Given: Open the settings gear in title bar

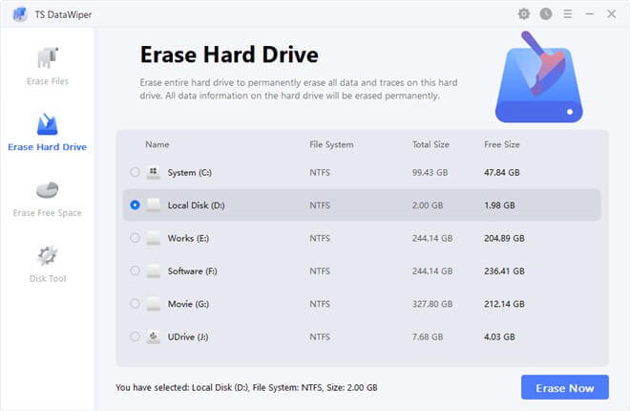Looking at the screenshot, I should pyautogui.click(x=523, y=14).
